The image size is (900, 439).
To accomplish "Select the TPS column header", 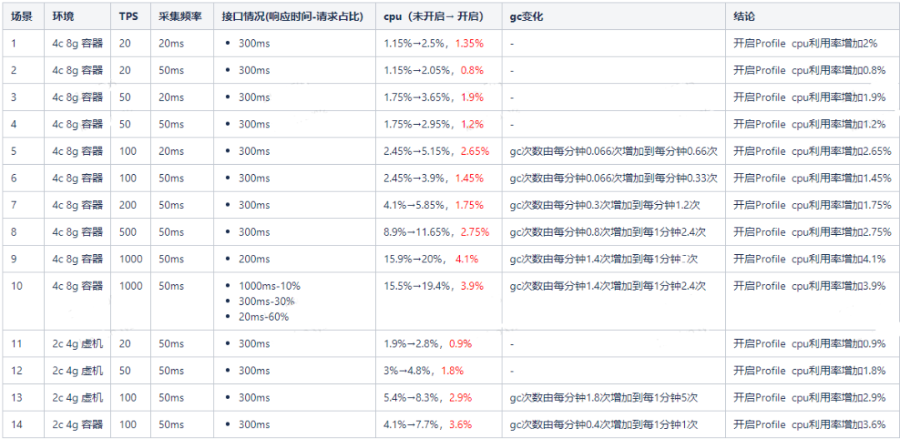I will coord(128,16).
